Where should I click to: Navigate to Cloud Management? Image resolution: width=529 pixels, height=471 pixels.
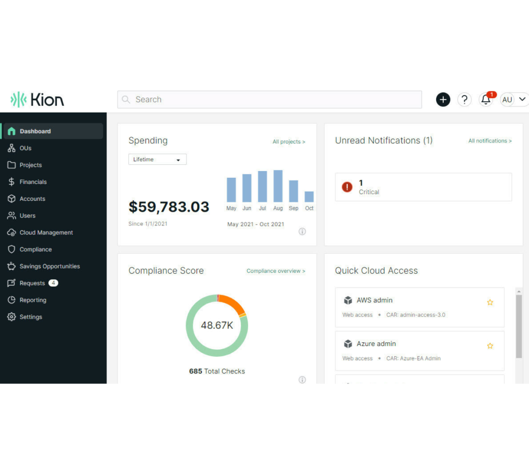tap(46, 232)
